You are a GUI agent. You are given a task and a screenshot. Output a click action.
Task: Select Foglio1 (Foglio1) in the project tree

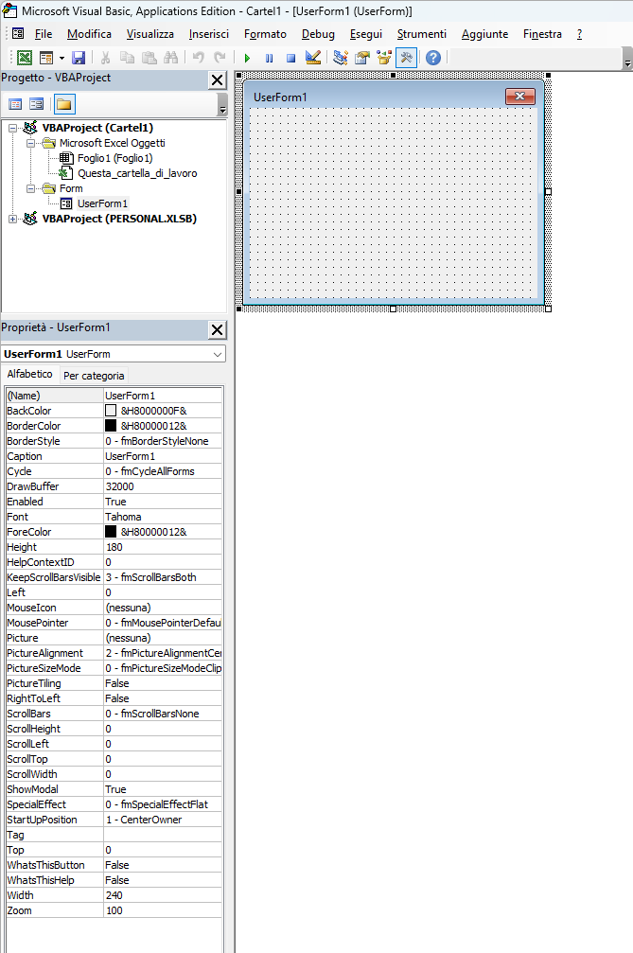click(114, 158)
